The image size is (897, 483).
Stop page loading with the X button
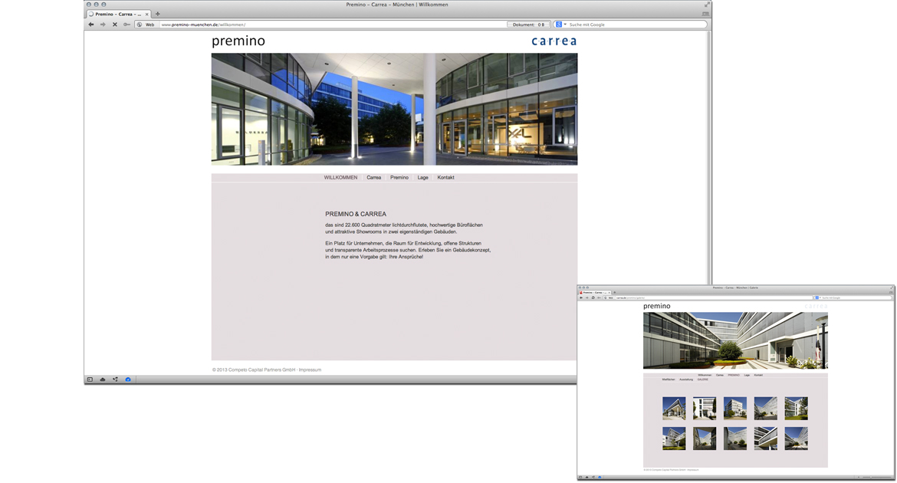click(115, 25)
